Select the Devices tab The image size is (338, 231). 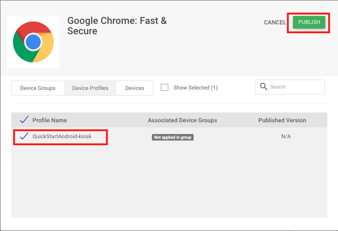pyautogui.click(x=135, y=88)
